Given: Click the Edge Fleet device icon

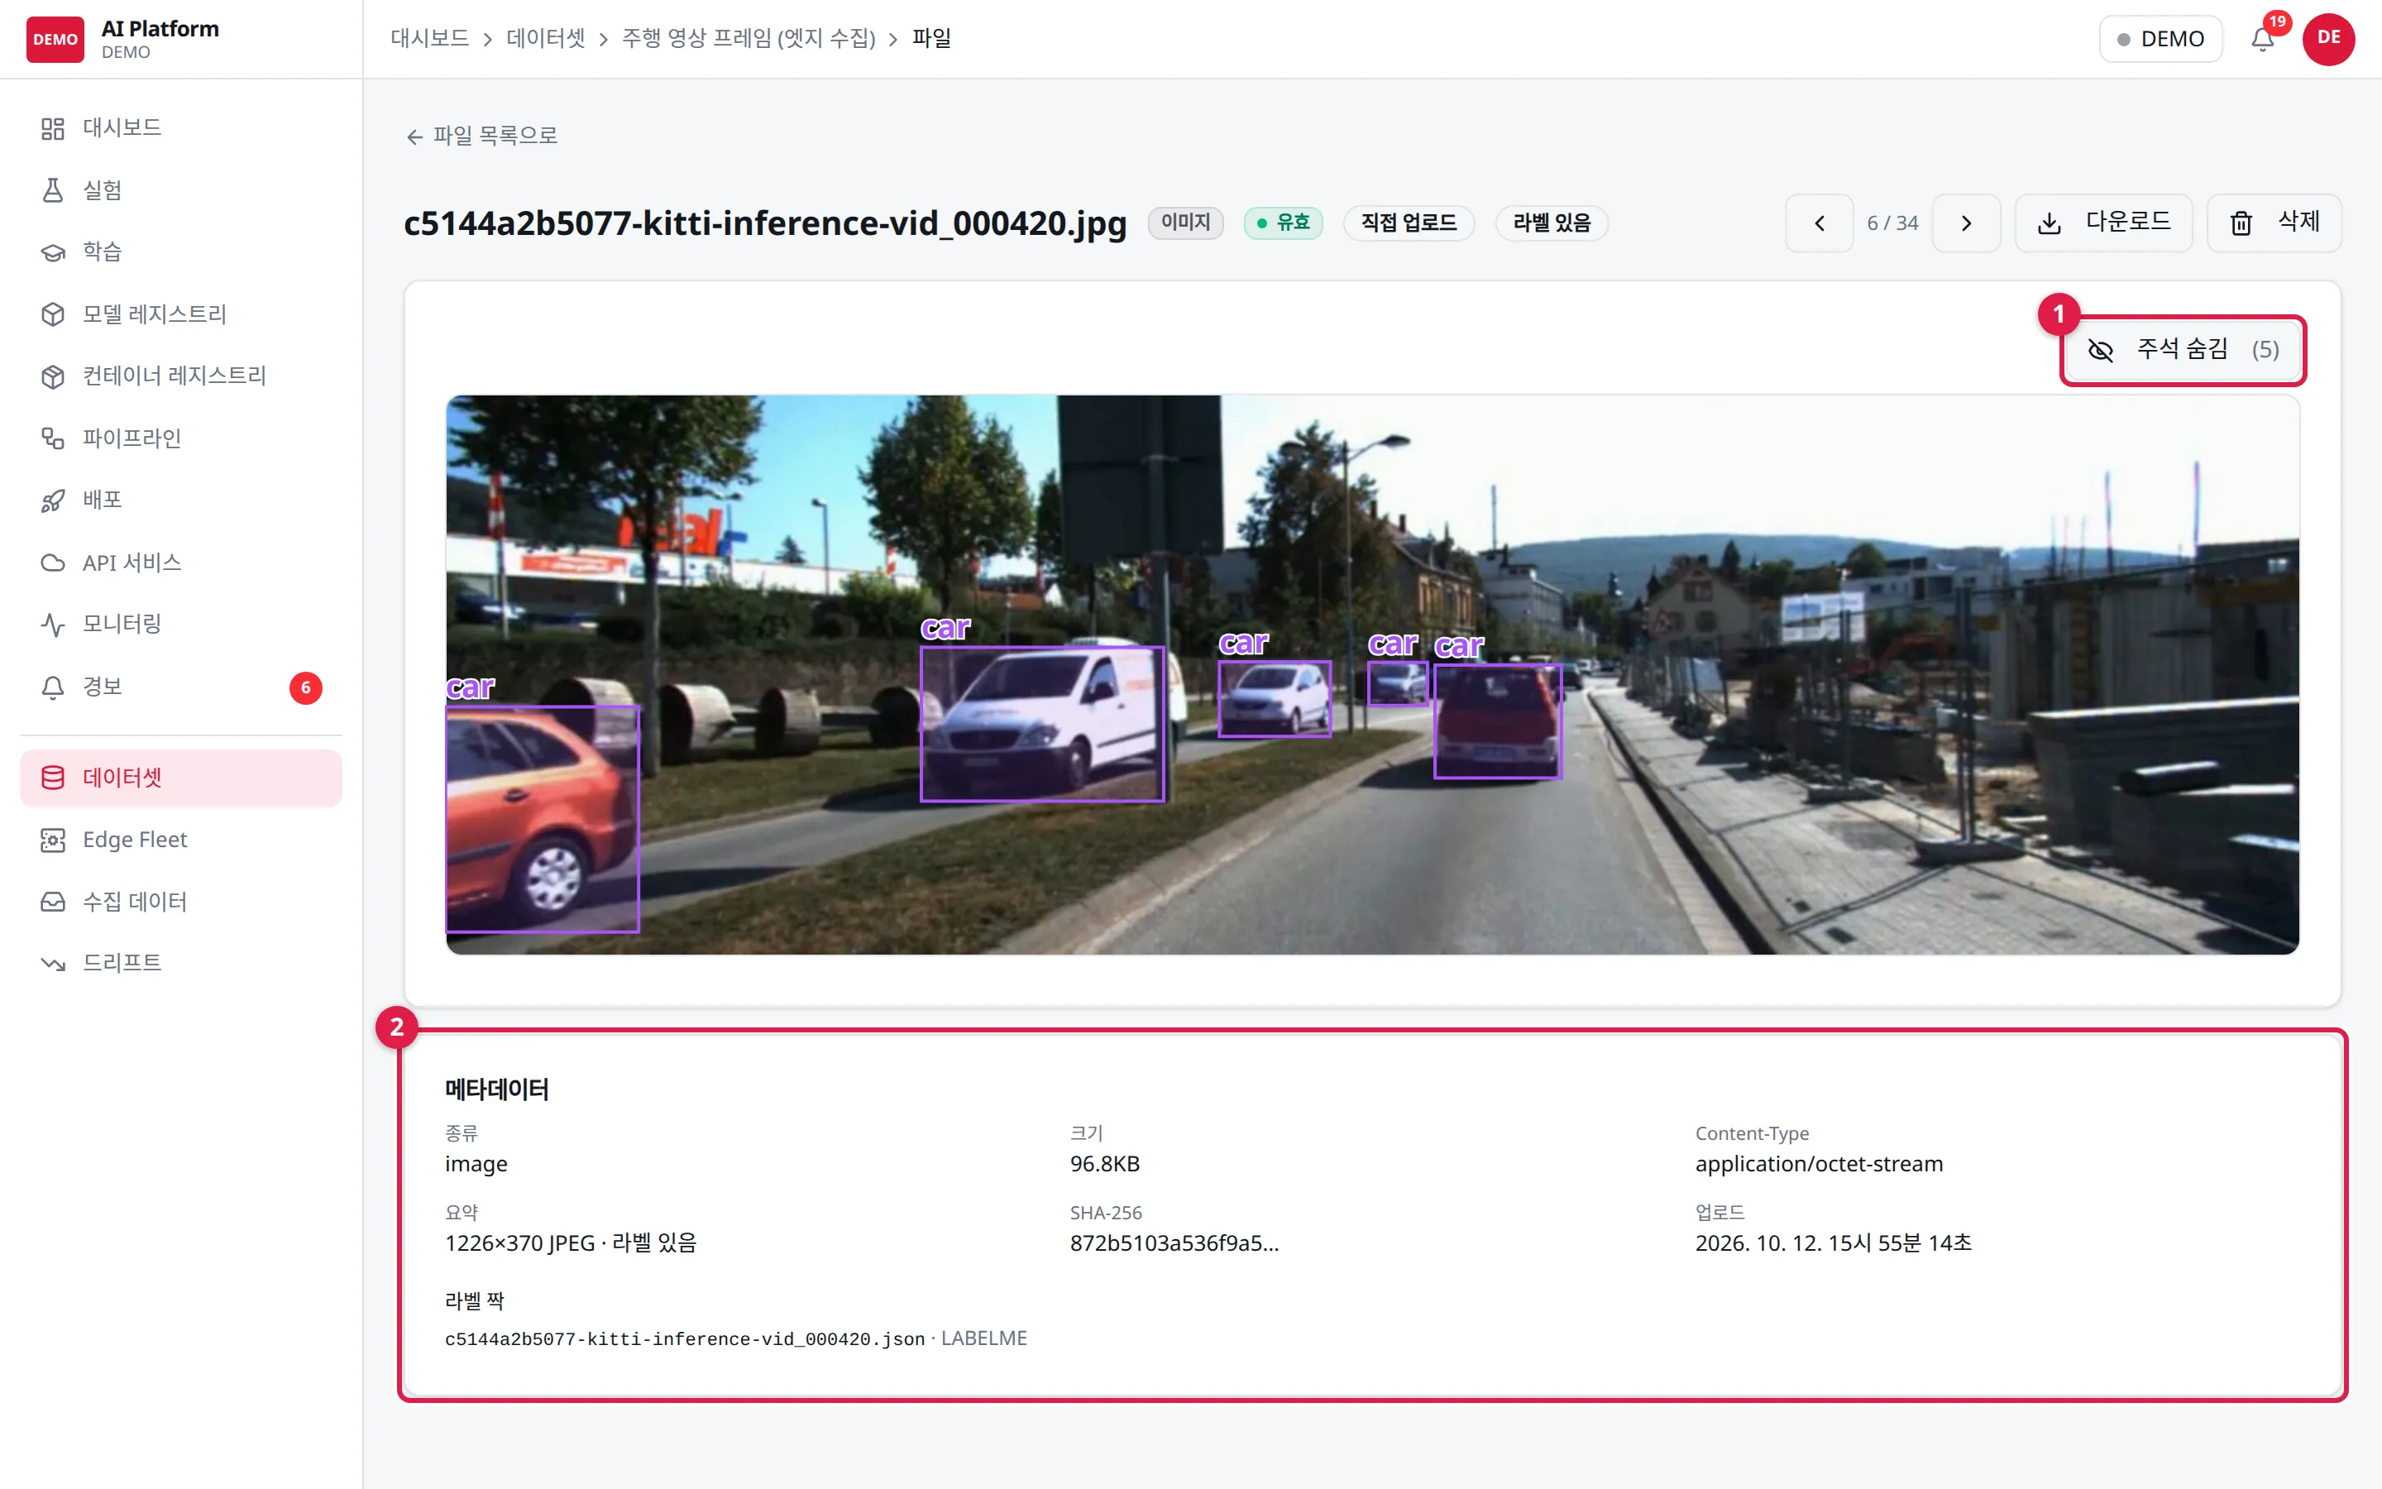Looking at the screenshot, I should (x=53, y=840).
